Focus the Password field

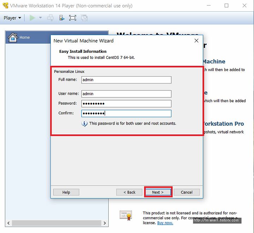coord(126,103)
